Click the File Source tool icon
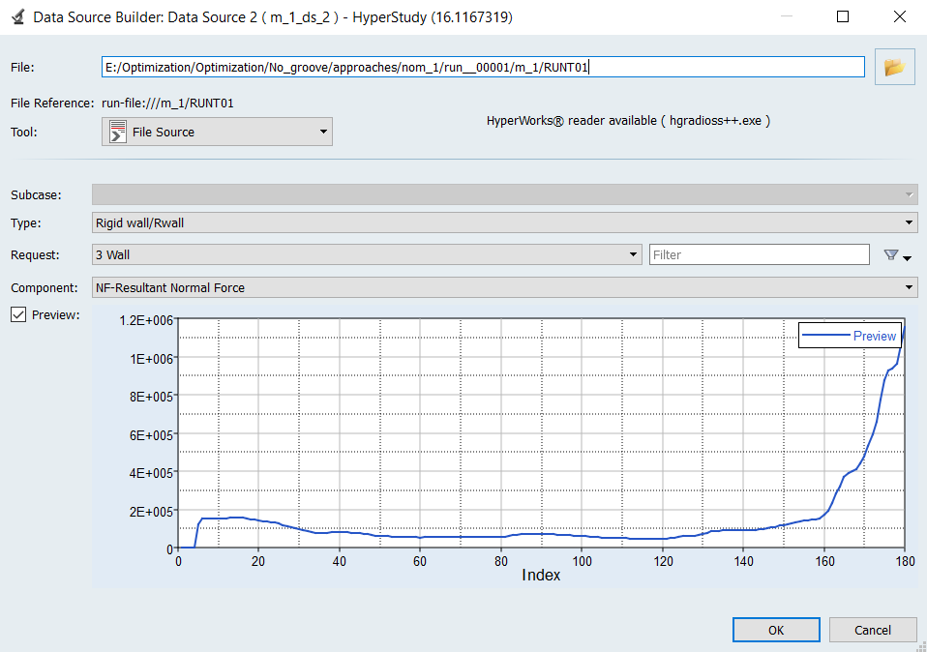 [x=118, y=132]
